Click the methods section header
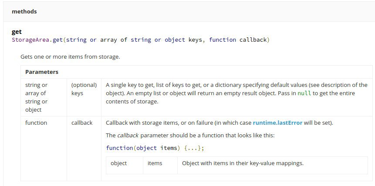The image size is (375, 186). tap(24, 11)
